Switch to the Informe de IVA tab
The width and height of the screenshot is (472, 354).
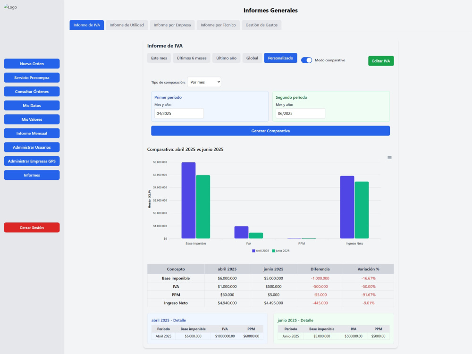pos(87,25)
